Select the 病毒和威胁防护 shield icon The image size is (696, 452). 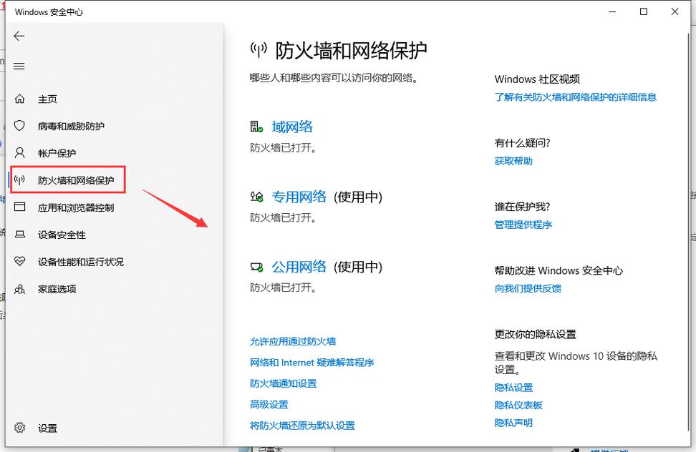[x=19, y=125]
